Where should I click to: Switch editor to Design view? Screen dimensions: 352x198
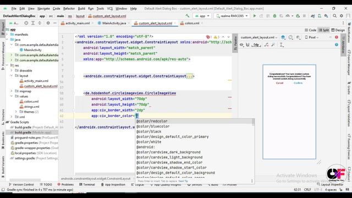click(338, 30)
